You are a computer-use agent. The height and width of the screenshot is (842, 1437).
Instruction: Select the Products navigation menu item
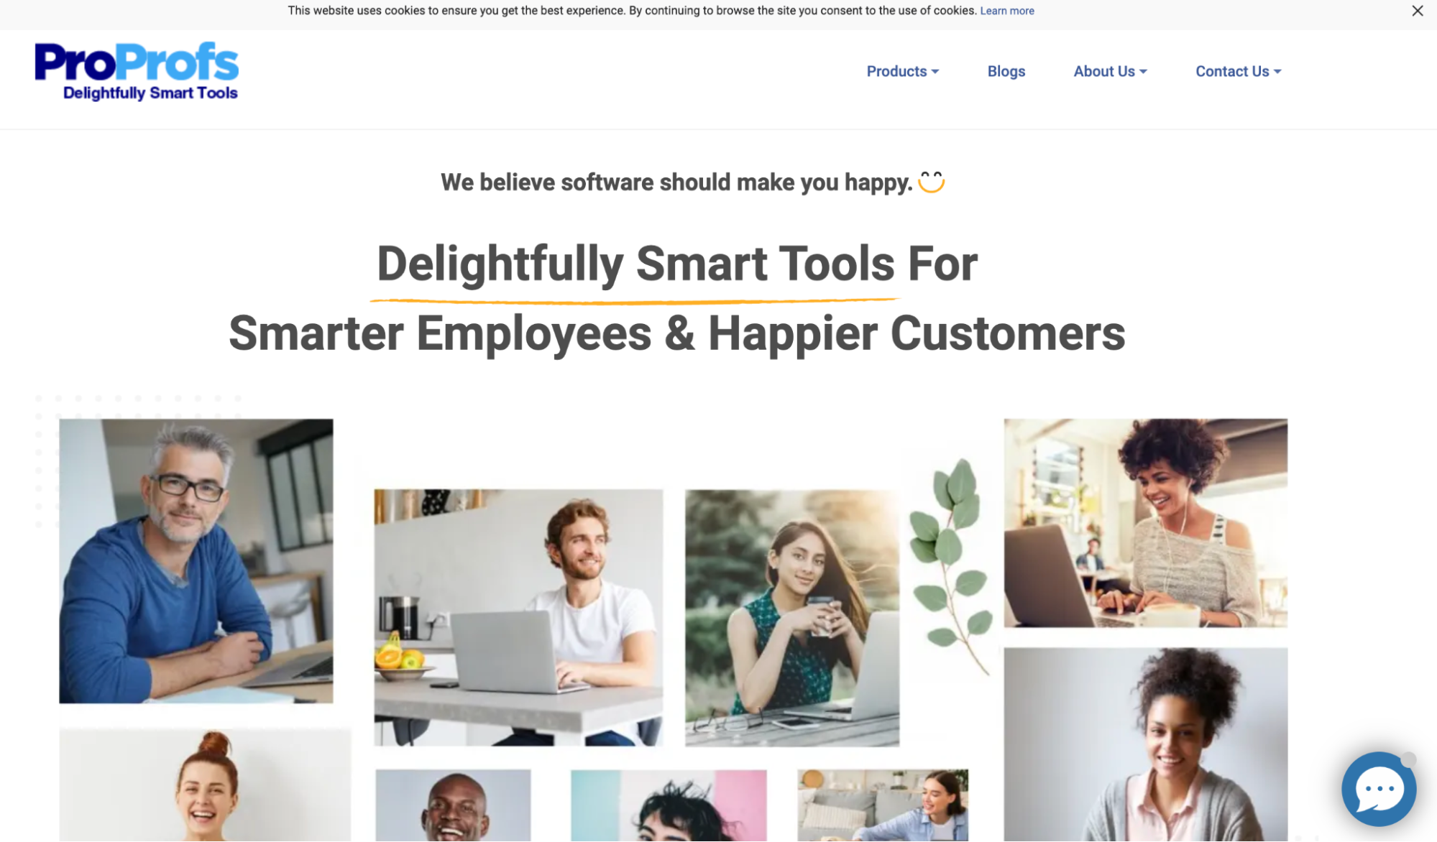pyautogui.click(x=901, y=71)
